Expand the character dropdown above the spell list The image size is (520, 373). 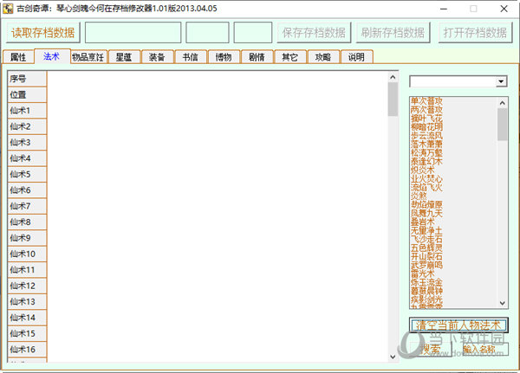point(501,81)
